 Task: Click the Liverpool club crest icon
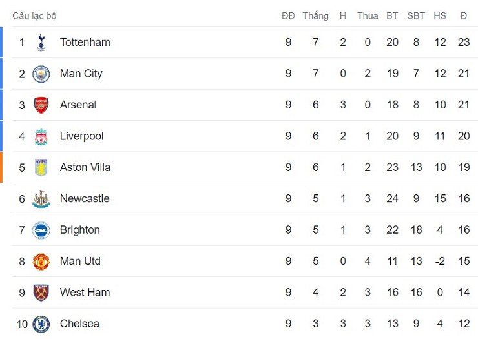click(41, 136)
